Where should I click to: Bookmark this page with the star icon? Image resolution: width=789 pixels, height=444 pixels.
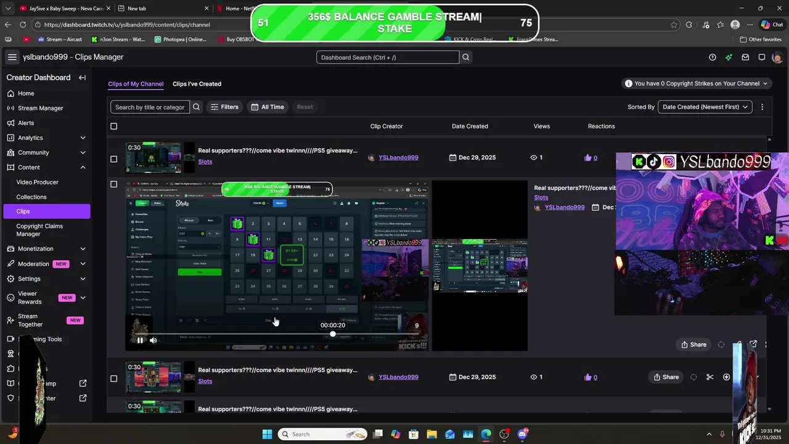click(x=674, y=25)
